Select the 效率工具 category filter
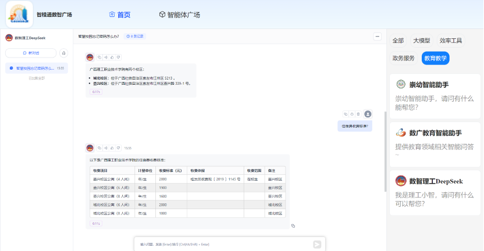Screen dimensions: 484x251 pyautogui.click(x=451, y=41)
